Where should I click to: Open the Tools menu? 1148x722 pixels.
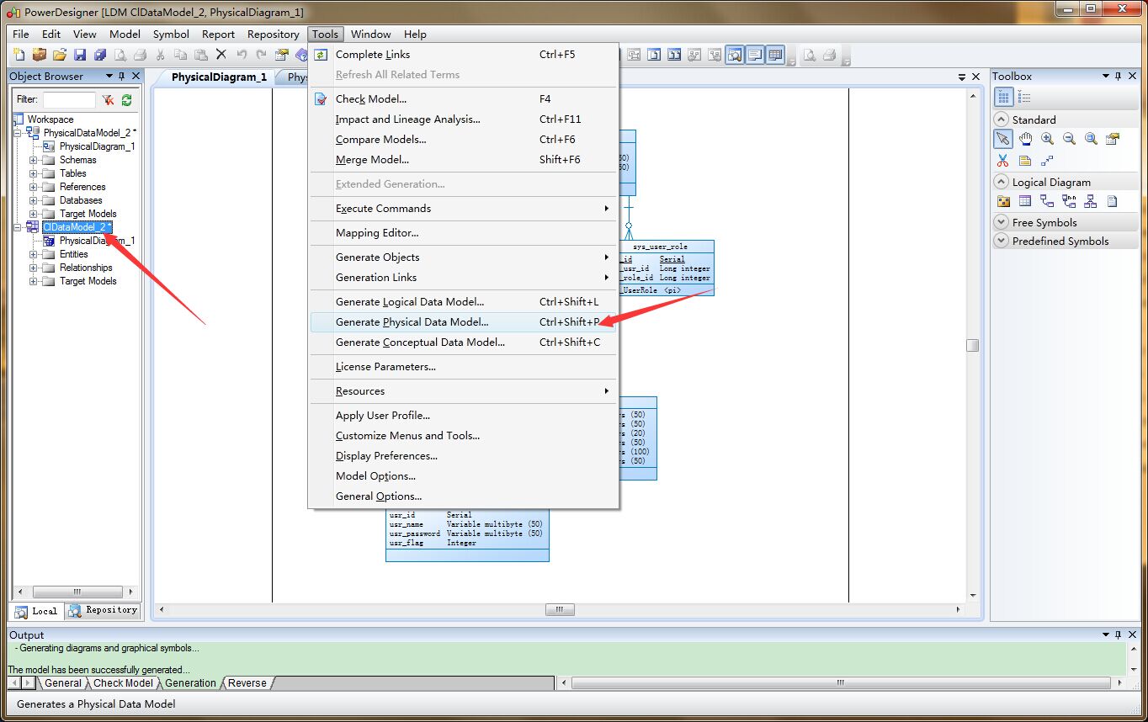click(325, 34)
